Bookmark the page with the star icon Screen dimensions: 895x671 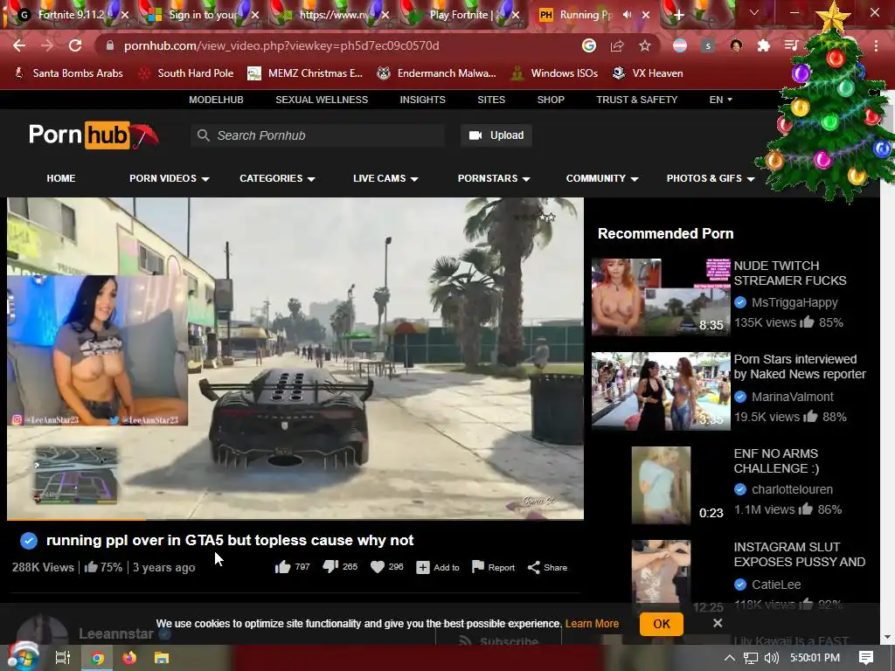coord(645,45)
